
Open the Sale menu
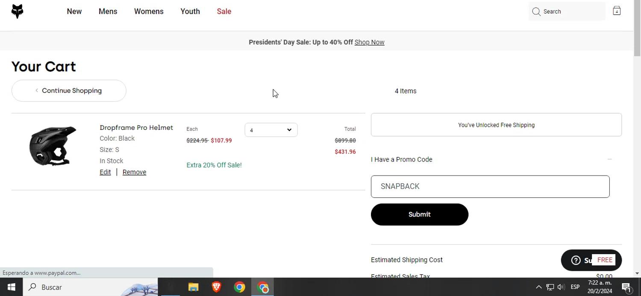(224, 12)
